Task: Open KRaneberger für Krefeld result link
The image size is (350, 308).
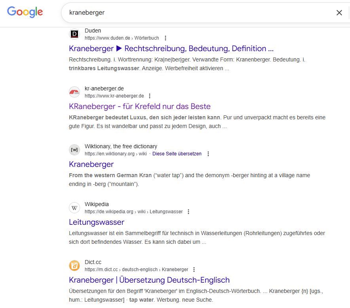Action: [139, 107]
